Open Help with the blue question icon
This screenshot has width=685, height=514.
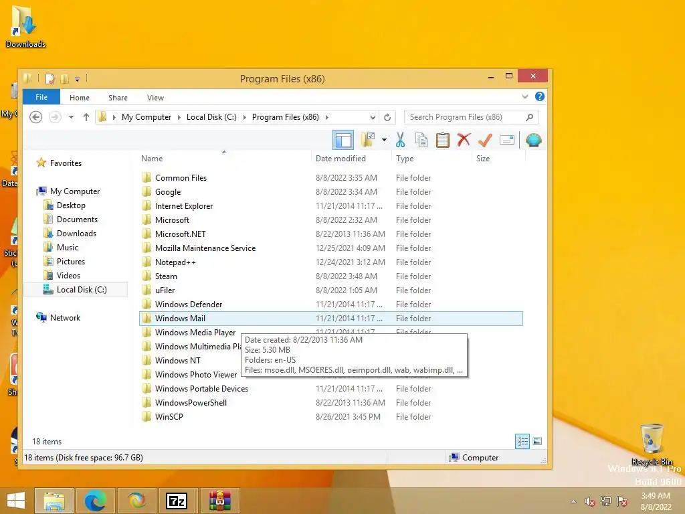pos(540,96)
